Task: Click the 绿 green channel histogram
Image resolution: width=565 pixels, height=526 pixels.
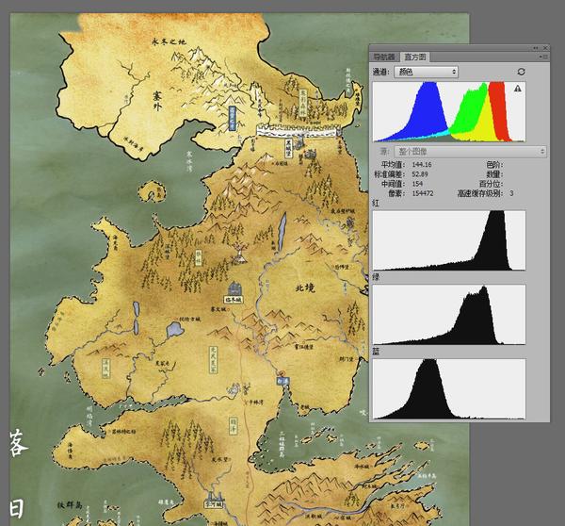Action: click(449, 315)
